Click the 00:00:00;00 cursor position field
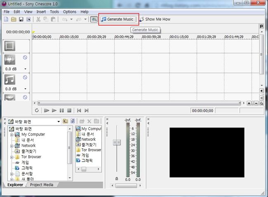The image size is (268, 197). (202, 111)
